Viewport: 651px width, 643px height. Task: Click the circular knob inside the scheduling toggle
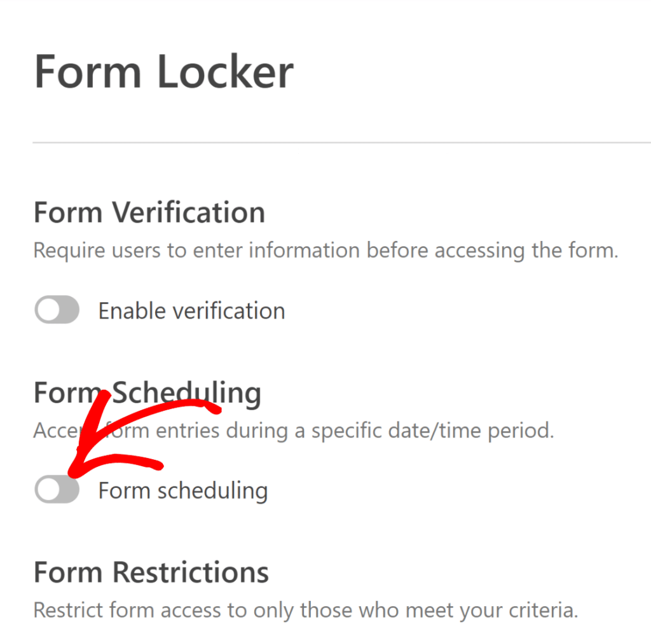48,489
